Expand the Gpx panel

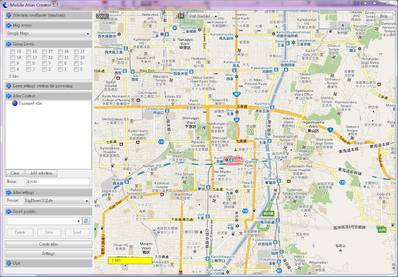tap(48, 263)
